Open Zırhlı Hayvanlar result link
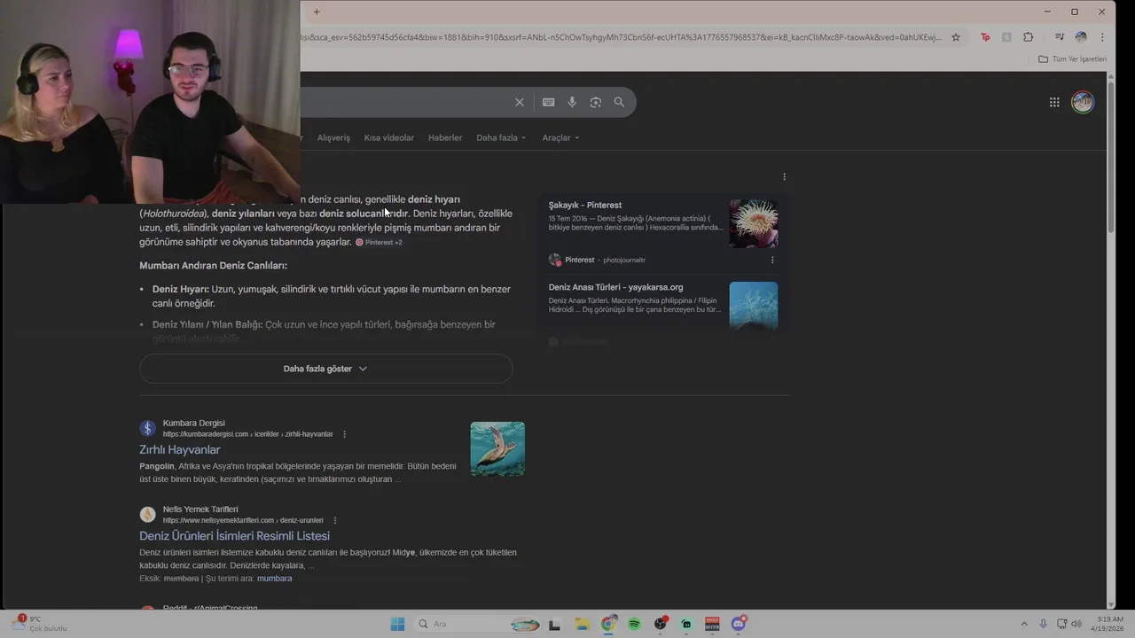This screenshot has width=1135, height=638. (180, 449)
